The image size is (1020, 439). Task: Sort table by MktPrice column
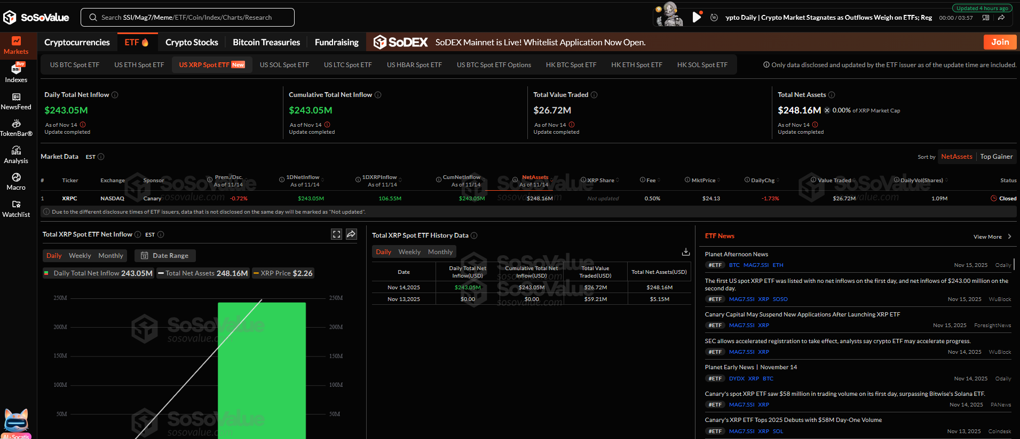[703, 180]
